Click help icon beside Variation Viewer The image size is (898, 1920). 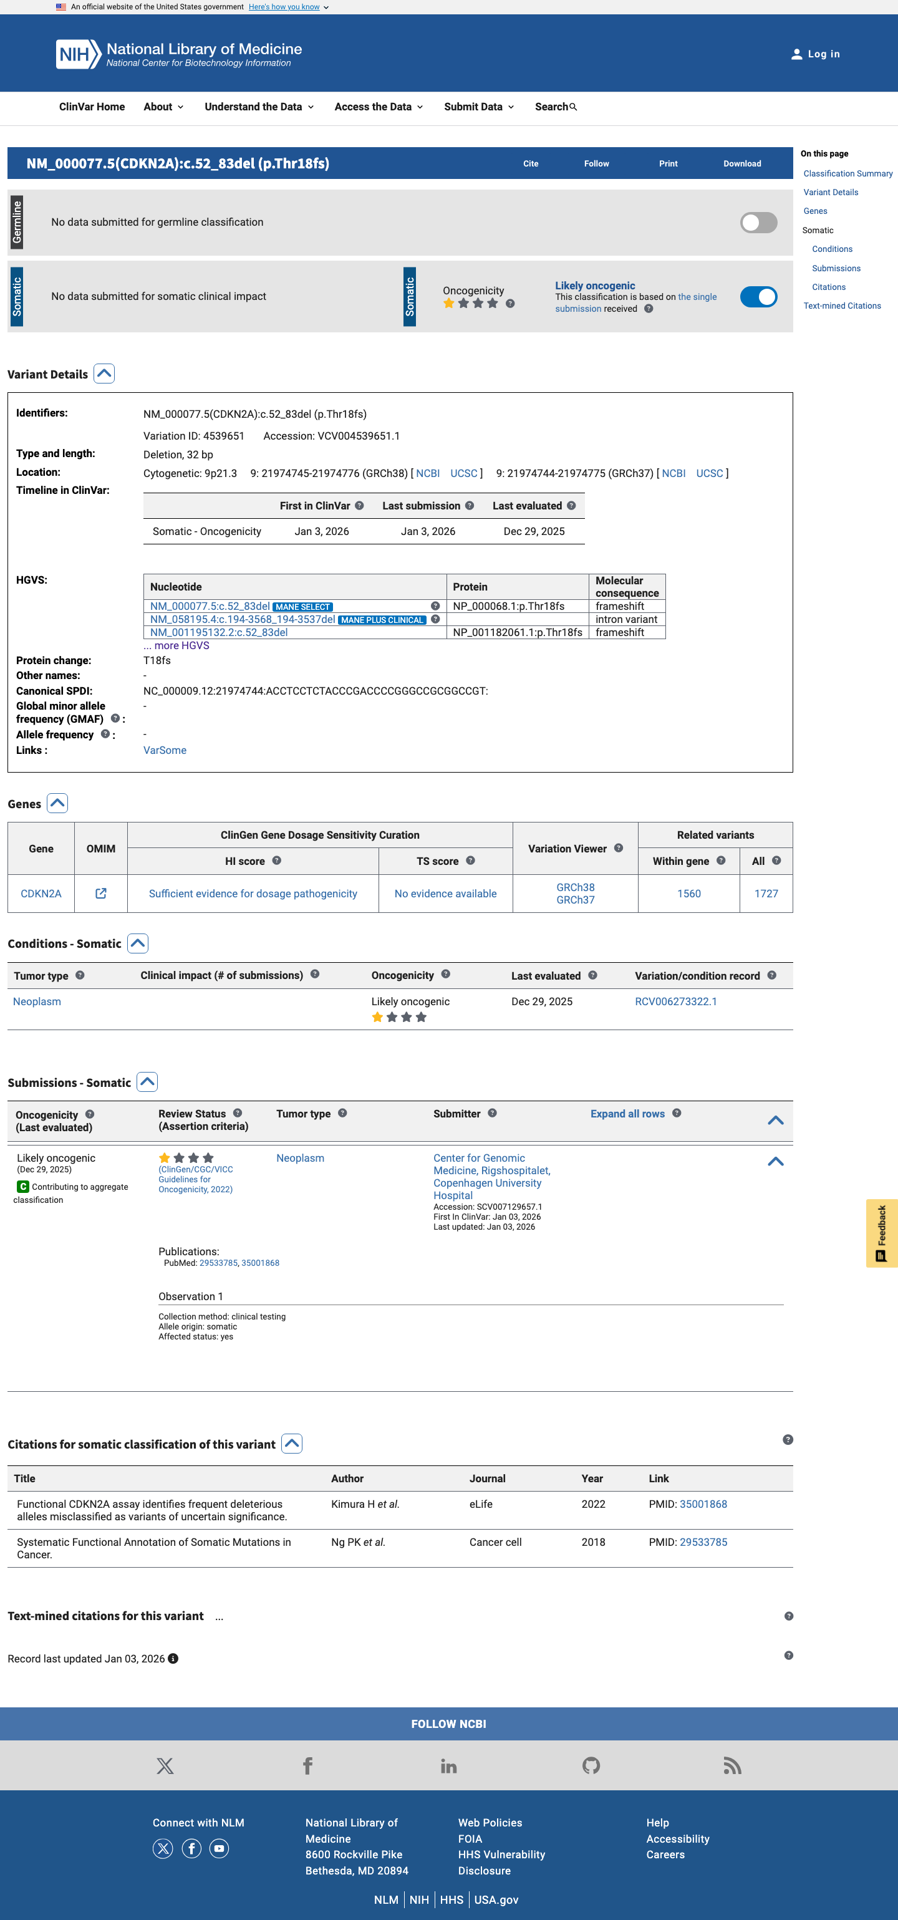[619, 848]
